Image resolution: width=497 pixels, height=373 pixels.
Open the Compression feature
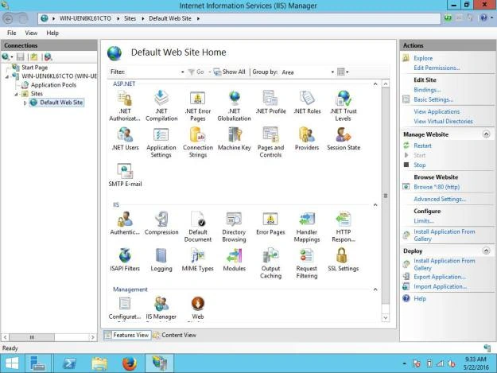[161, 223]
